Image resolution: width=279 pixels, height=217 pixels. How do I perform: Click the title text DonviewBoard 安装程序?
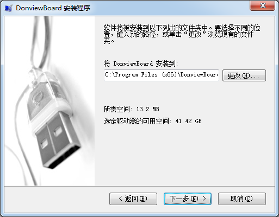coord(53,8)
